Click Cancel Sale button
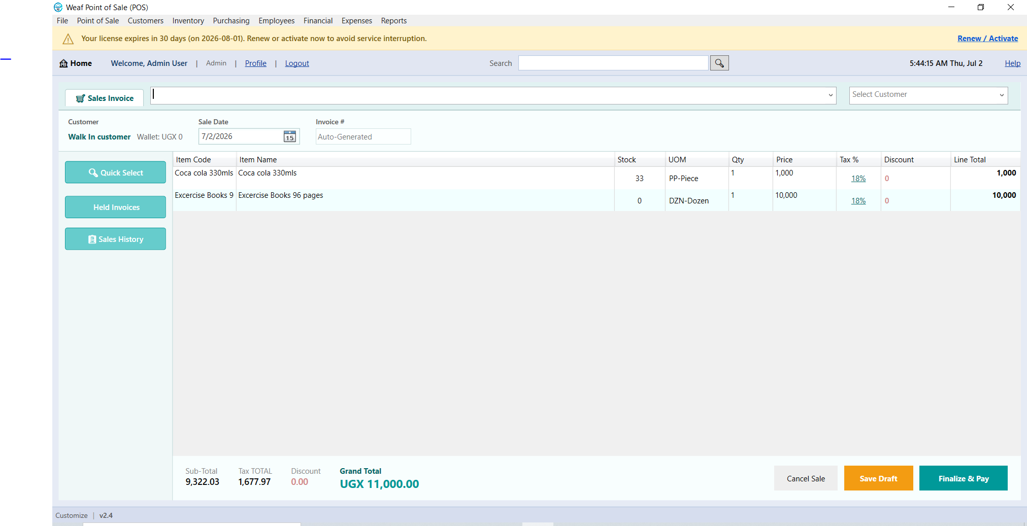Image resolution: width=1027 pixels, height=526 pixels. click(806, 478)
